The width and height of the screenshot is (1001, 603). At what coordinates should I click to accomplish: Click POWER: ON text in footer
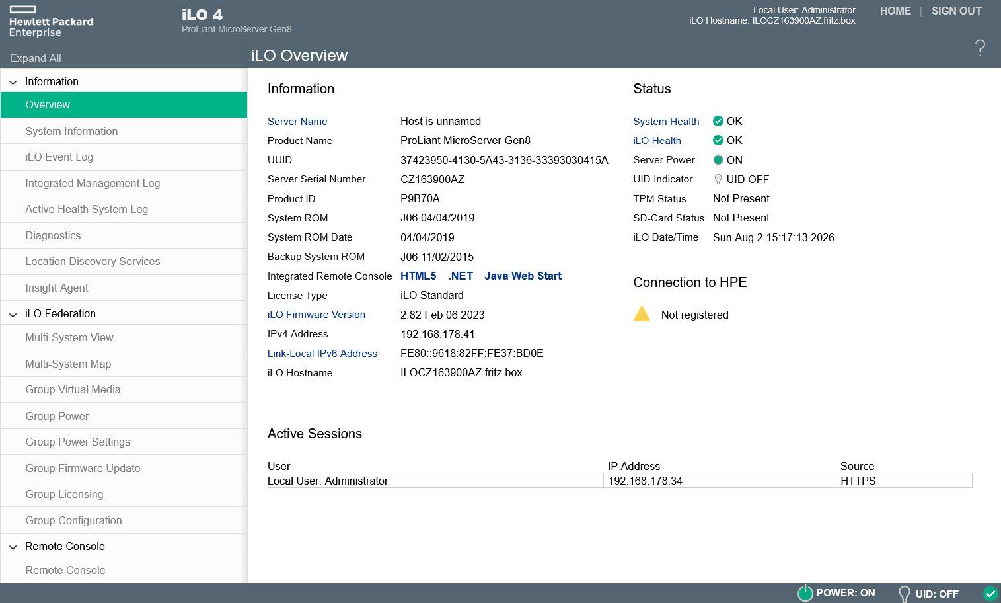(x=845, y=593)
